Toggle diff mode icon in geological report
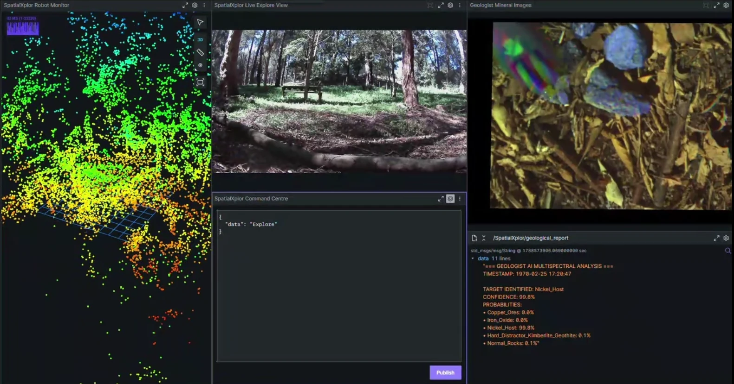The height and width of the screenshot is (384, 734). coord(474,238)
